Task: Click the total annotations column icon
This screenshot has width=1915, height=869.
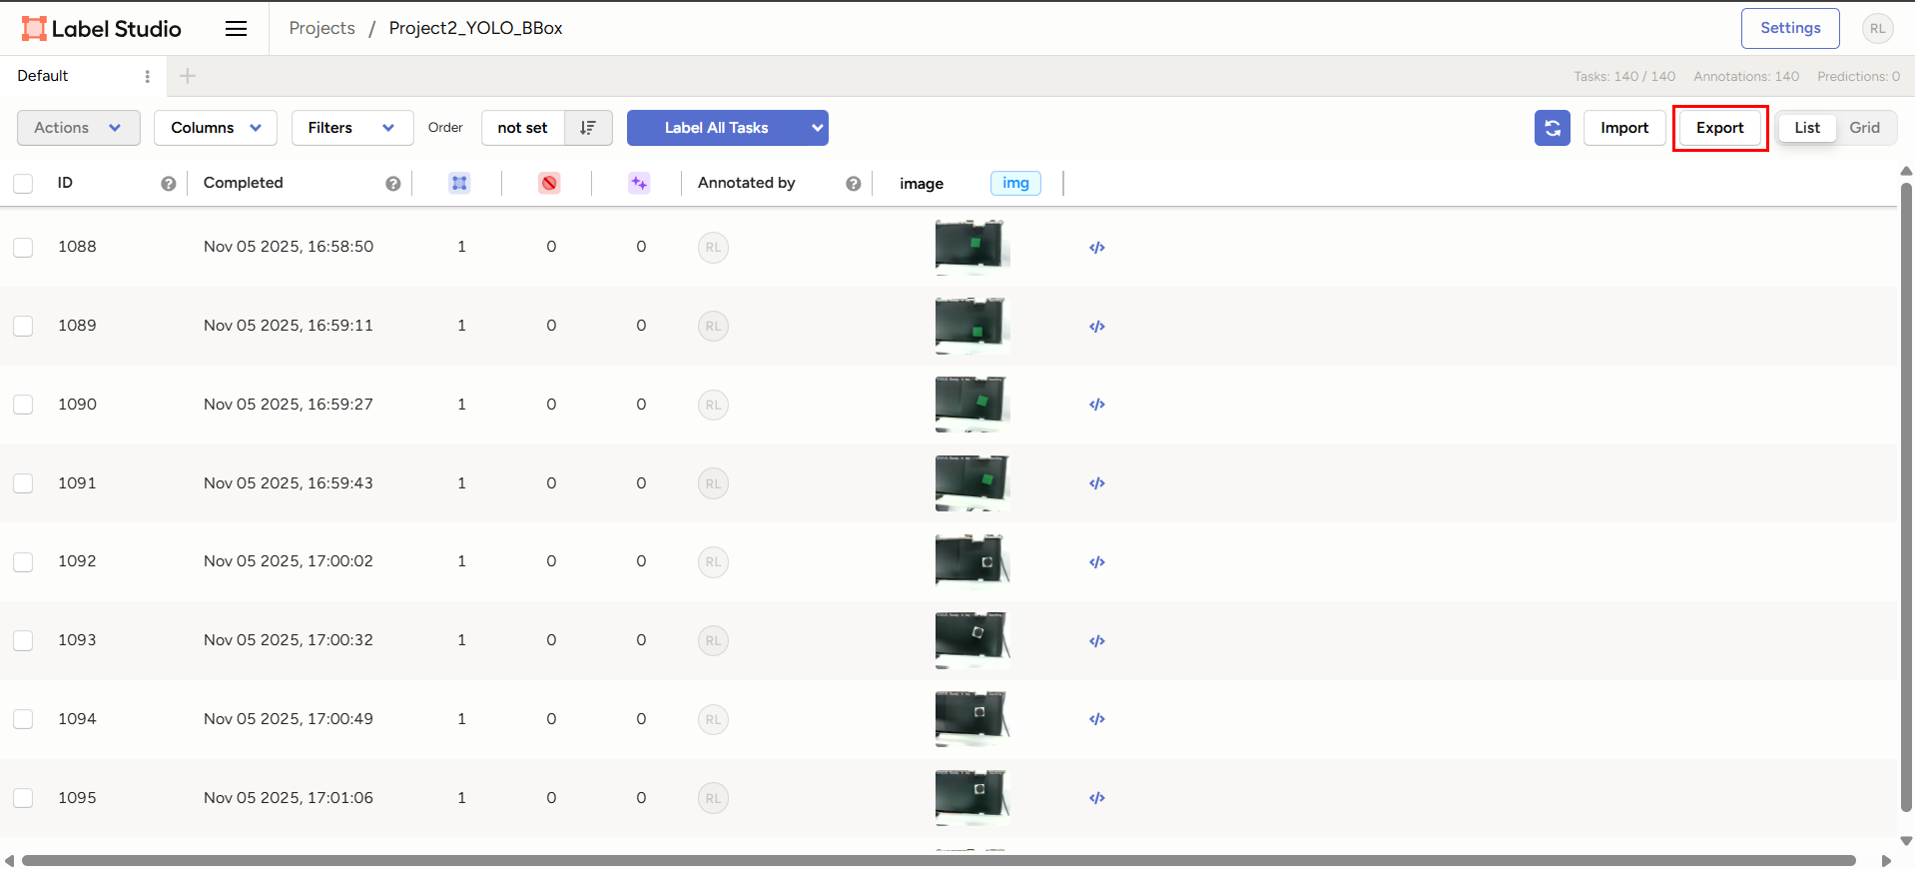Action: coord(459,183)
